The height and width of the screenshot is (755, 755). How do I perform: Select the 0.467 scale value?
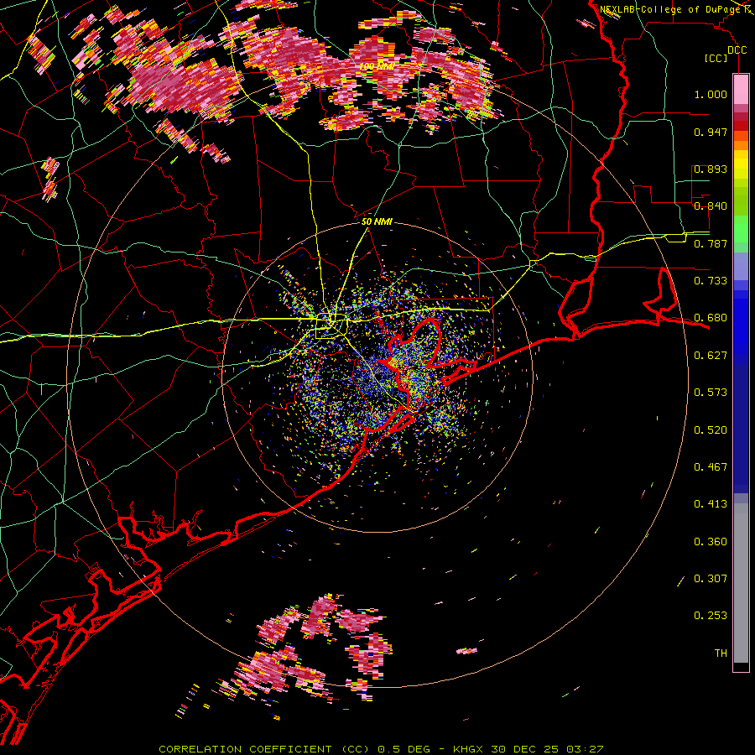click(711, 467)
